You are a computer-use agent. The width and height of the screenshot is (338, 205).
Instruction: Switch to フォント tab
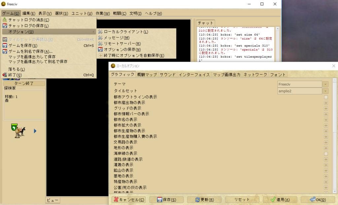pyautogui.click(x=278, y=74)
